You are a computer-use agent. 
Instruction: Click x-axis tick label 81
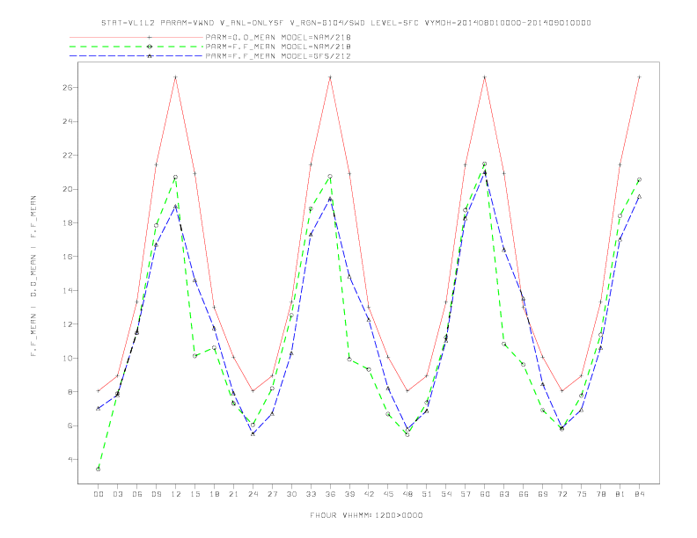click(x=620, y=494)
